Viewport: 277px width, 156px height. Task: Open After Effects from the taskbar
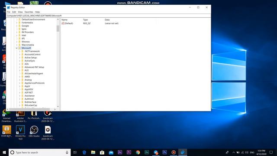tap(120, 152)
